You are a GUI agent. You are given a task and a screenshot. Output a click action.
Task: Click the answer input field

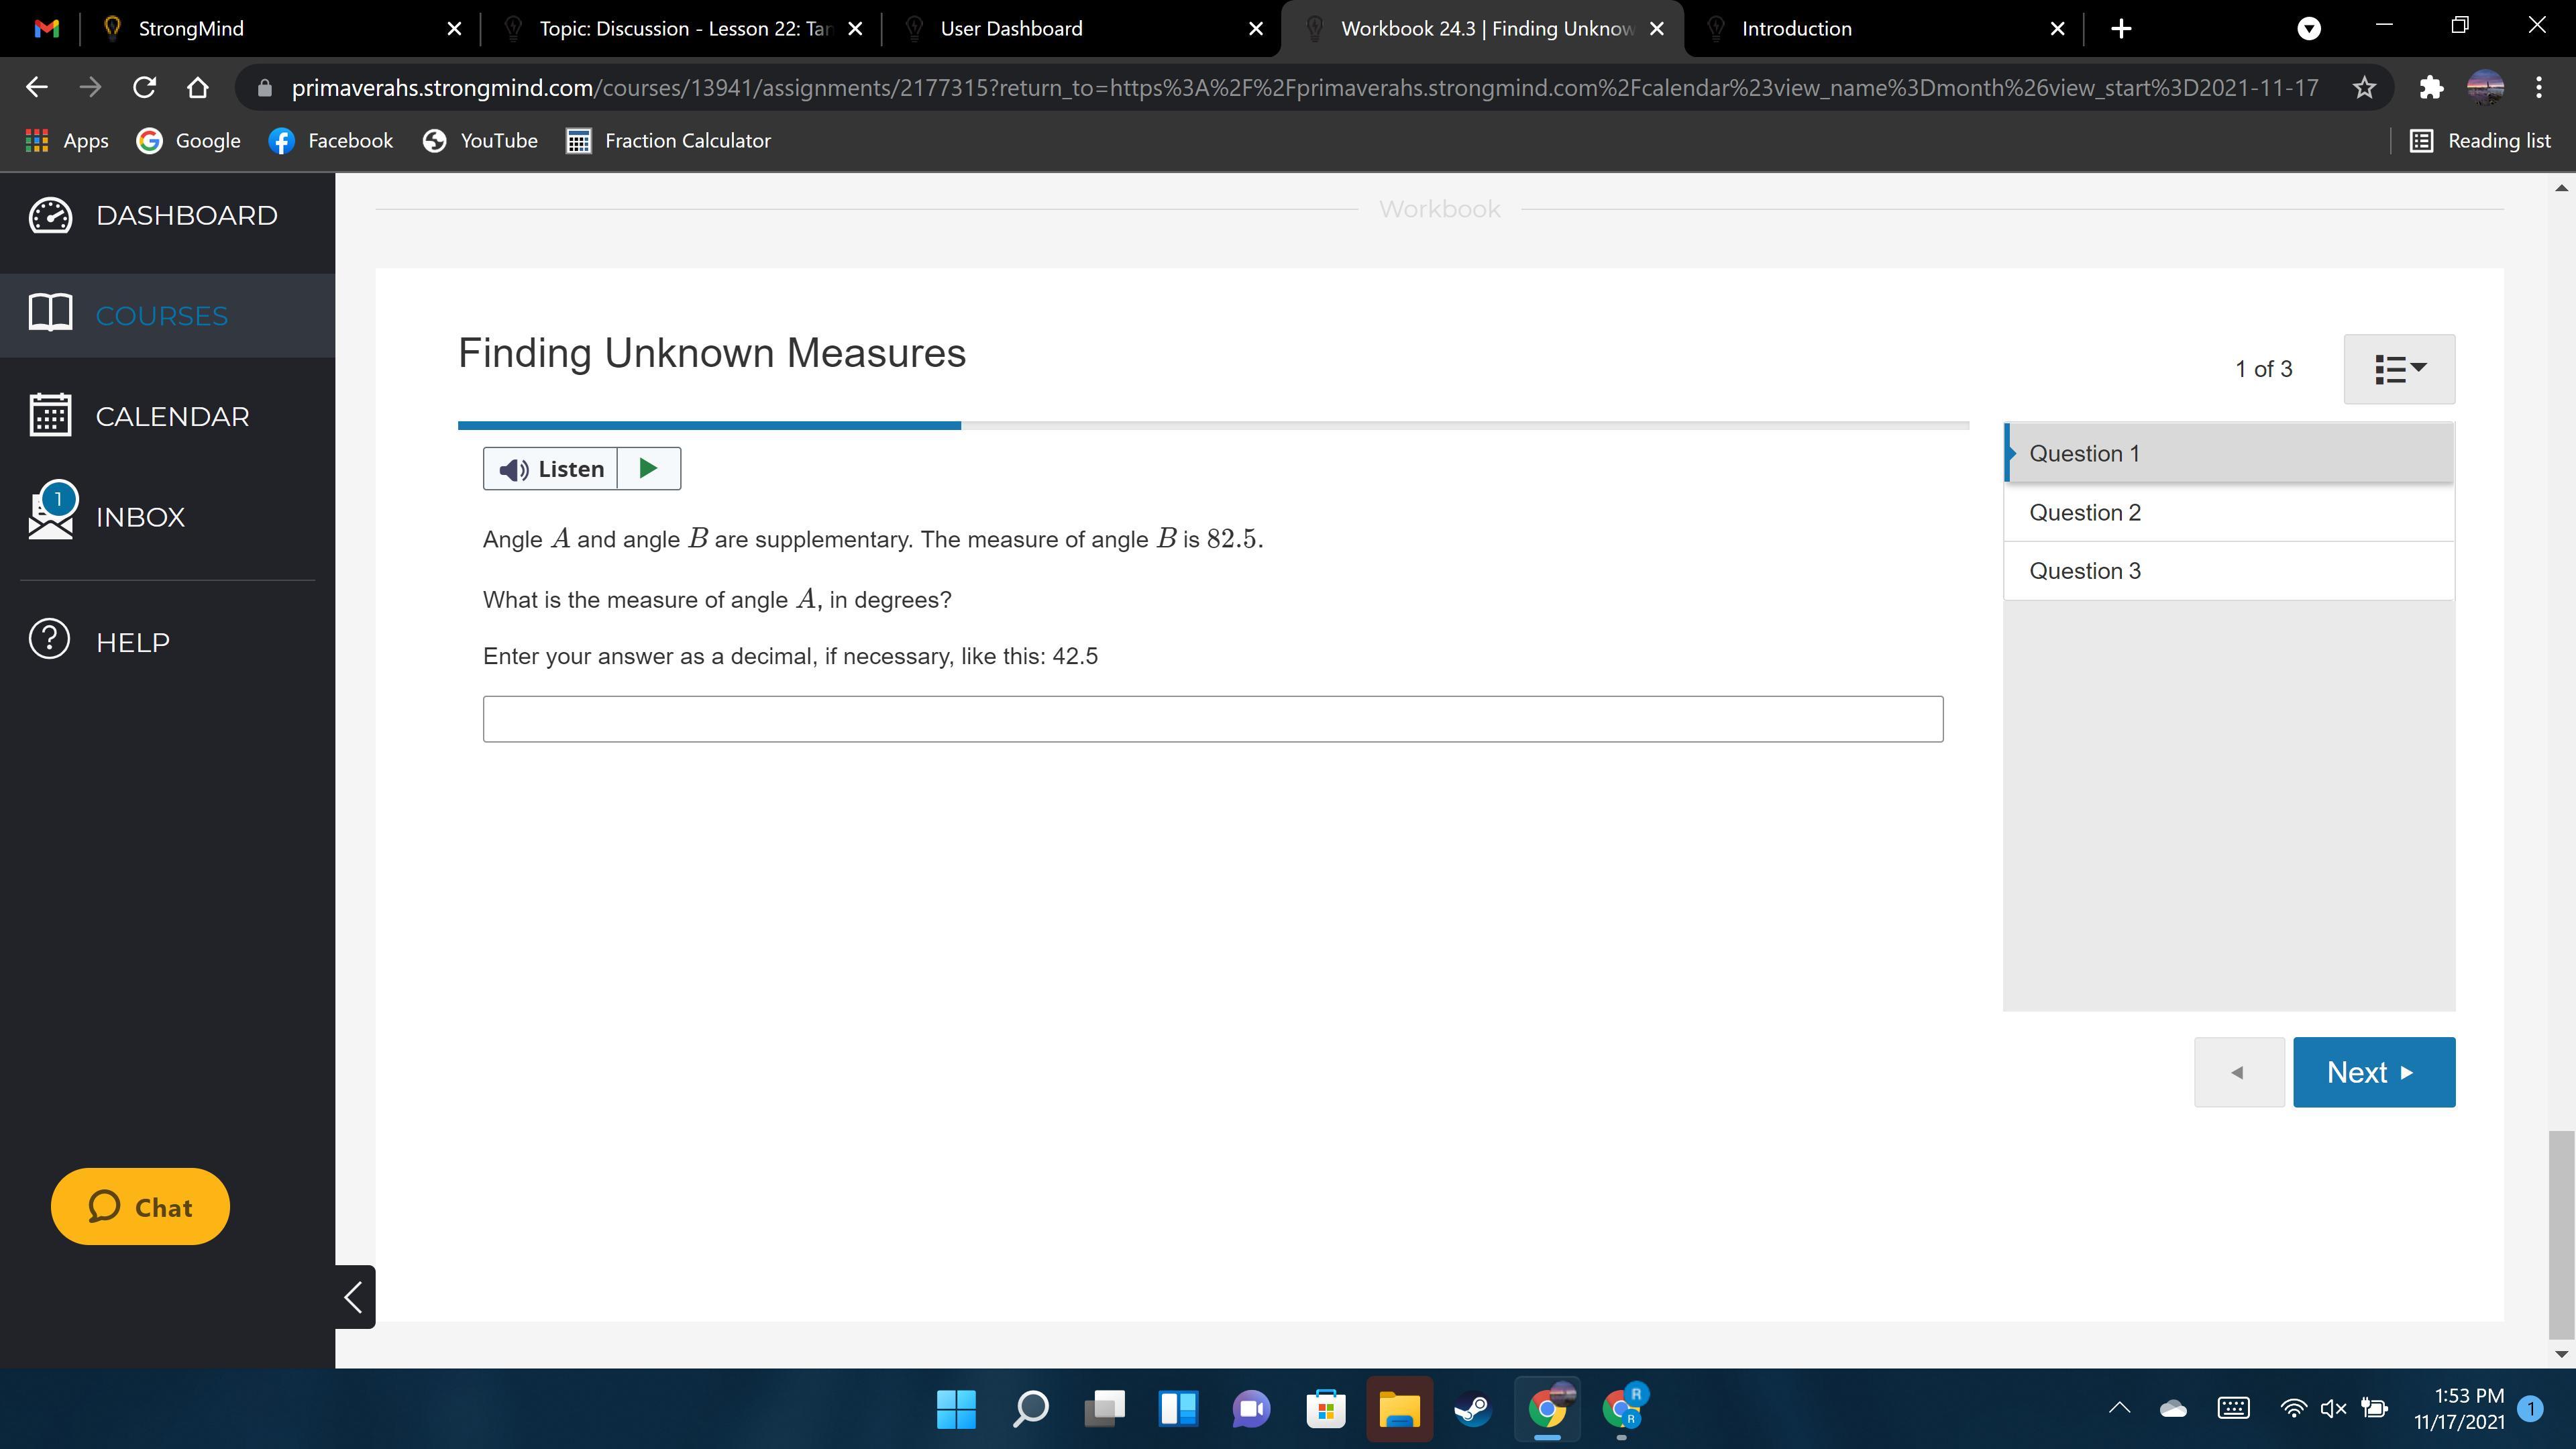(x=1212, y=719)
